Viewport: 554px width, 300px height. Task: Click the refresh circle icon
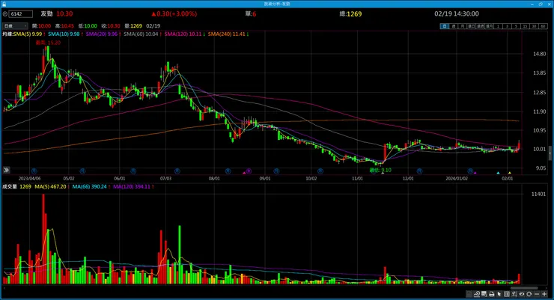529,294
